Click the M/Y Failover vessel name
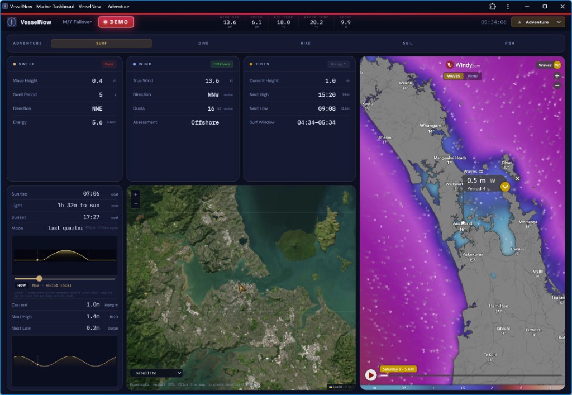Image resolution: width=572 pixels, height=395 pixels. pos(77,22)
